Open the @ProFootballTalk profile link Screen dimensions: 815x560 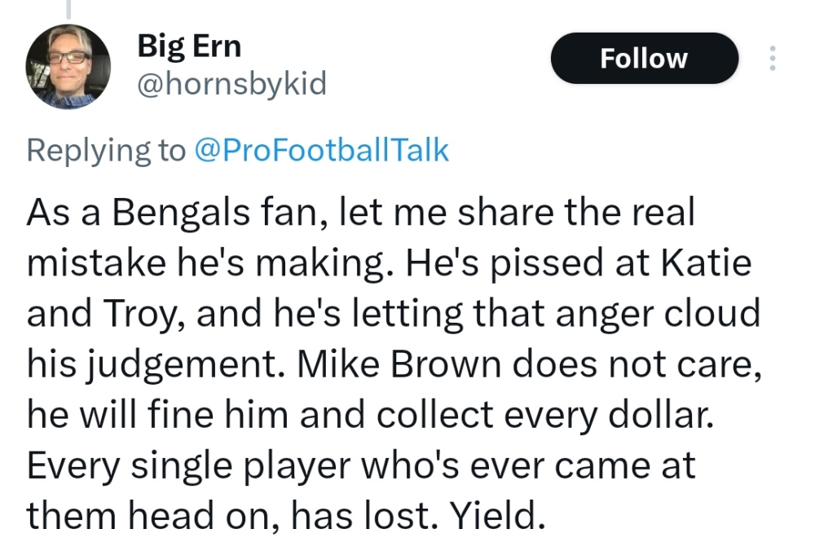322,149
